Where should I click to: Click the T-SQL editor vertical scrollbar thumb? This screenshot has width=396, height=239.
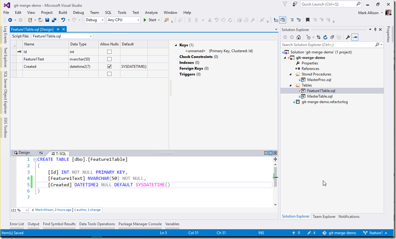(x=275, y=177)
